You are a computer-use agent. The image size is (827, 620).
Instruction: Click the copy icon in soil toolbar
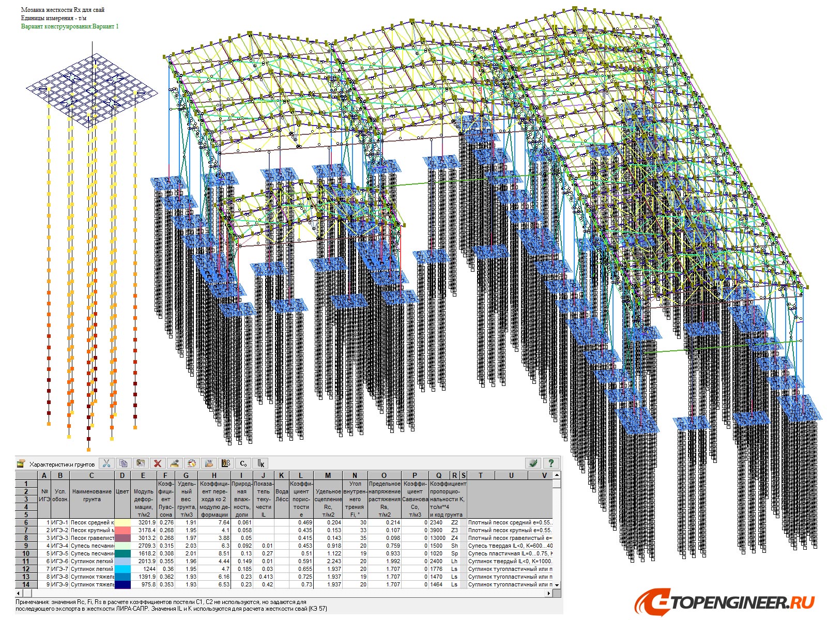123,463
